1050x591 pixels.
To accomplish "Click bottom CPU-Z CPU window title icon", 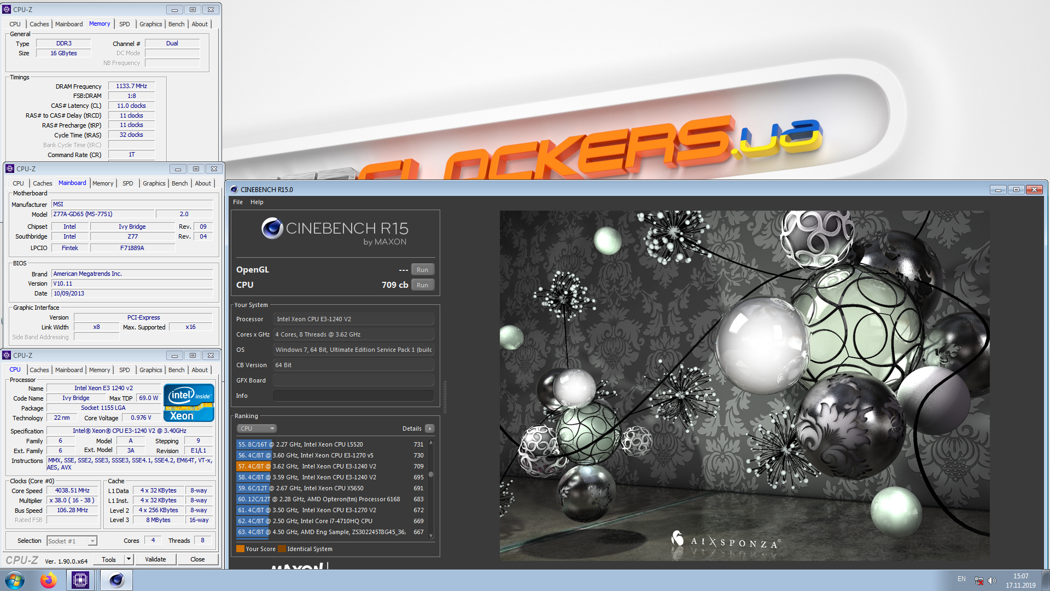I will (x=7, y=355).
